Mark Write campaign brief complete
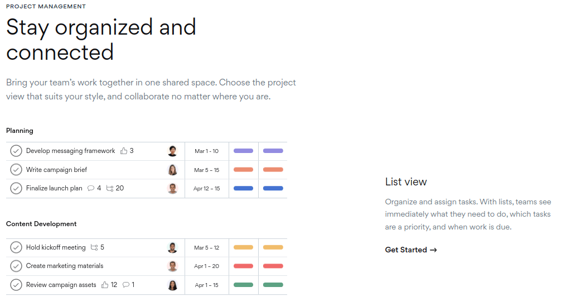This screenshot has height=306, width=571. point(16,170)
